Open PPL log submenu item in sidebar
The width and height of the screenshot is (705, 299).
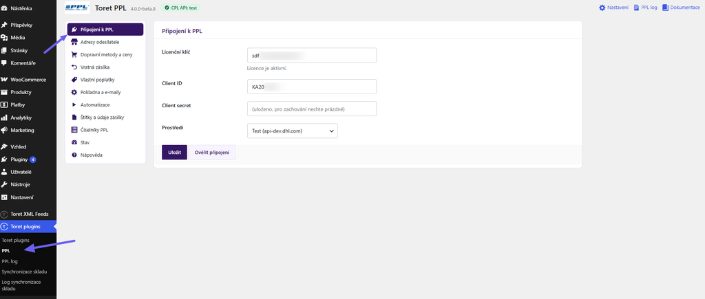click(x=10, y=261)
